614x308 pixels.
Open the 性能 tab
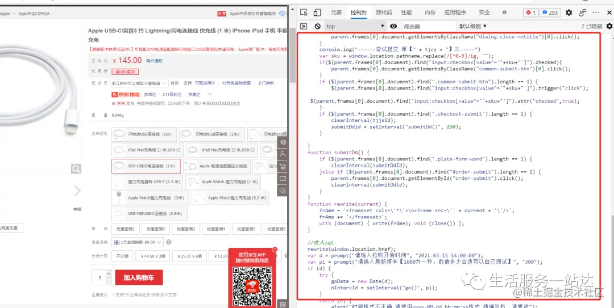tap(406, 12)
